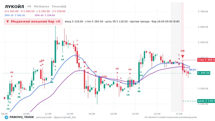Viewport: 215px width, 121px height.
Task: Click the 08.09 date axis label
Action: click(4, 114)
